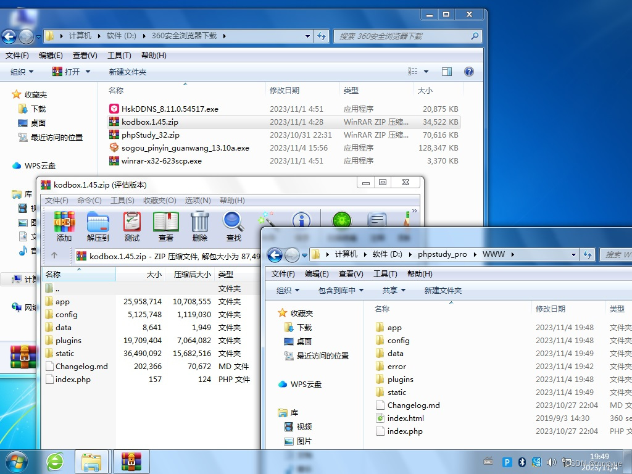Run the 测试 (Test) archive tool
The width and height of the screenshot is (632, 474).
click(x=131, y=222)
